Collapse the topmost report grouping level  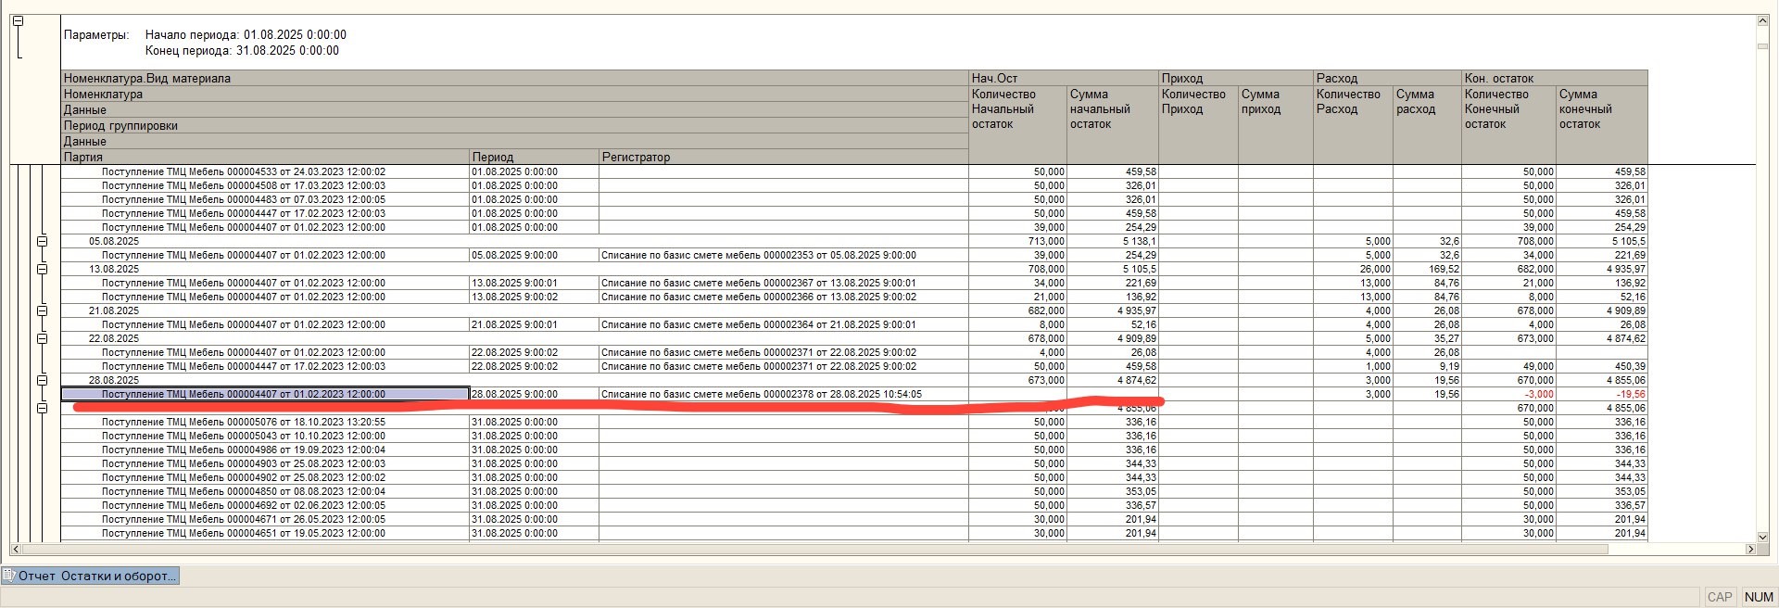coord(17,21)
